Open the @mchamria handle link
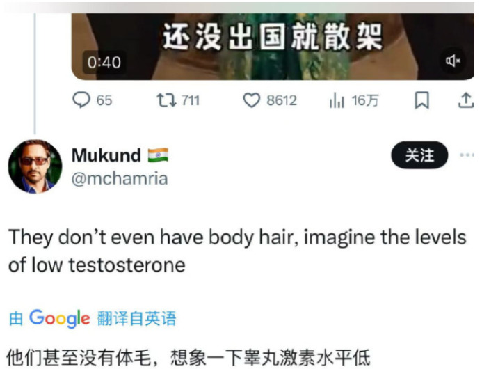This screenshot has height=369, width=482. 120,179
